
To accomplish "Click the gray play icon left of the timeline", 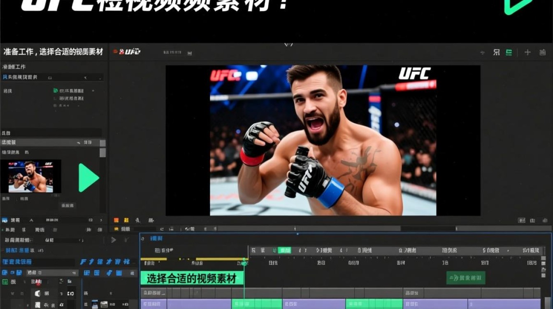I will 114,240.
